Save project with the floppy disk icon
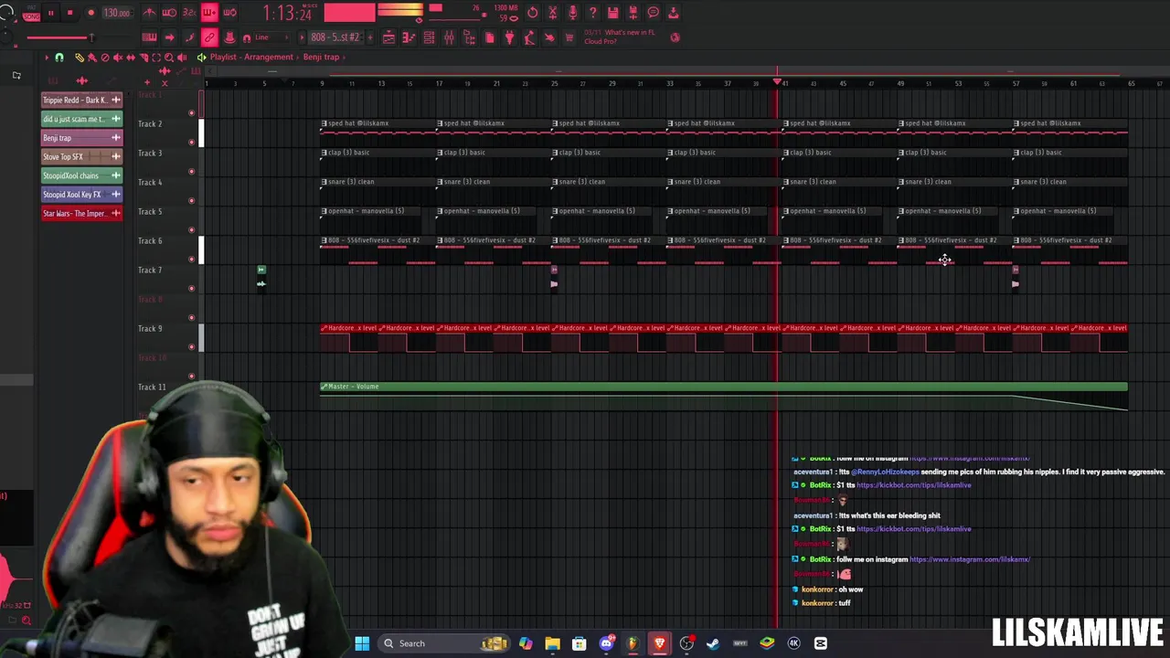This screenshot has width=1170, height=658. pos(613,13)
